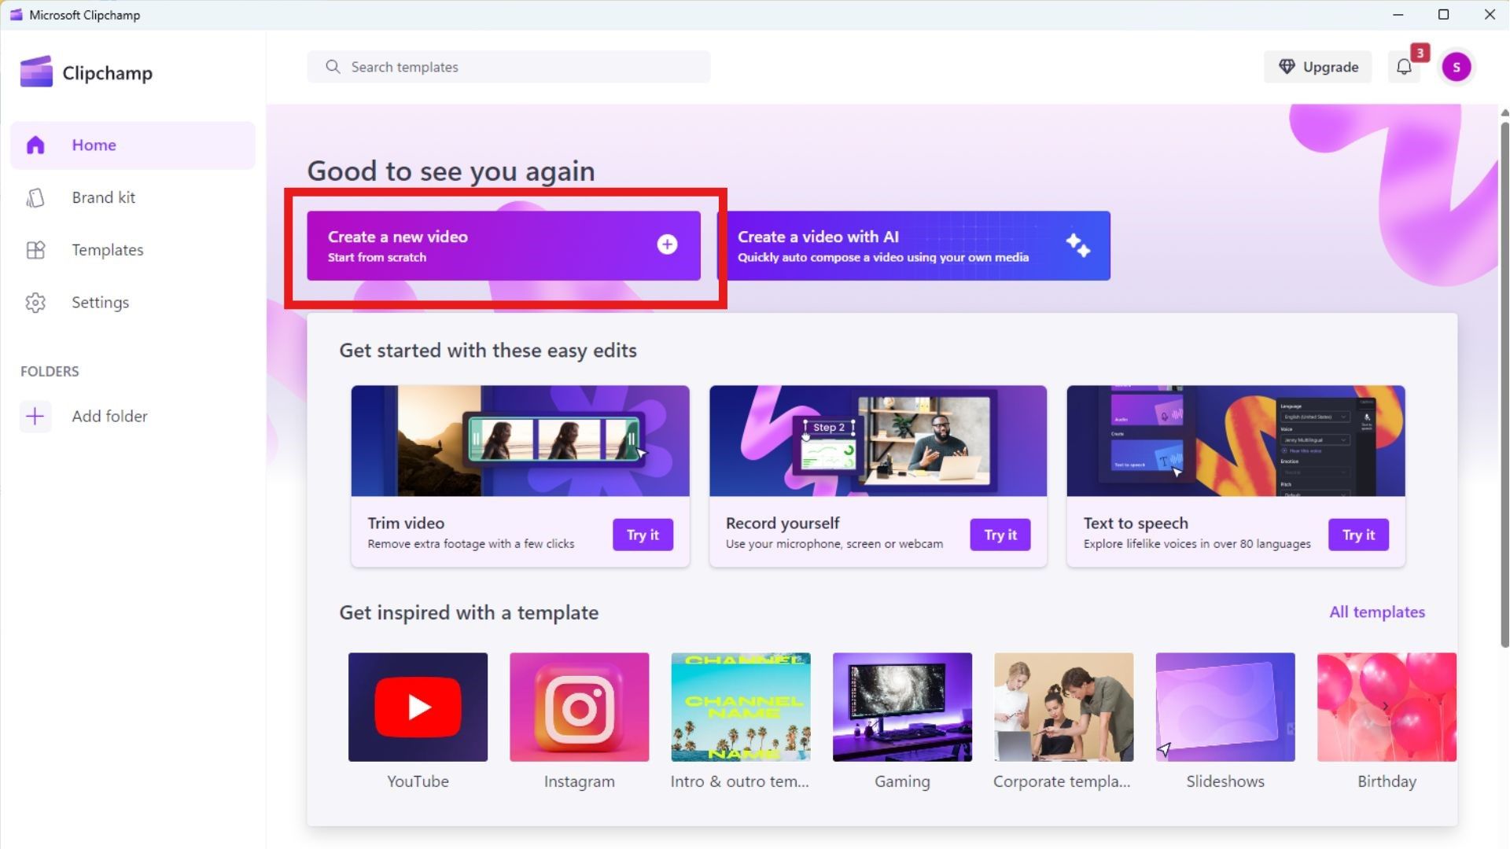
Task: Open the YouTube template thumbnail
Action: (418, 707)
